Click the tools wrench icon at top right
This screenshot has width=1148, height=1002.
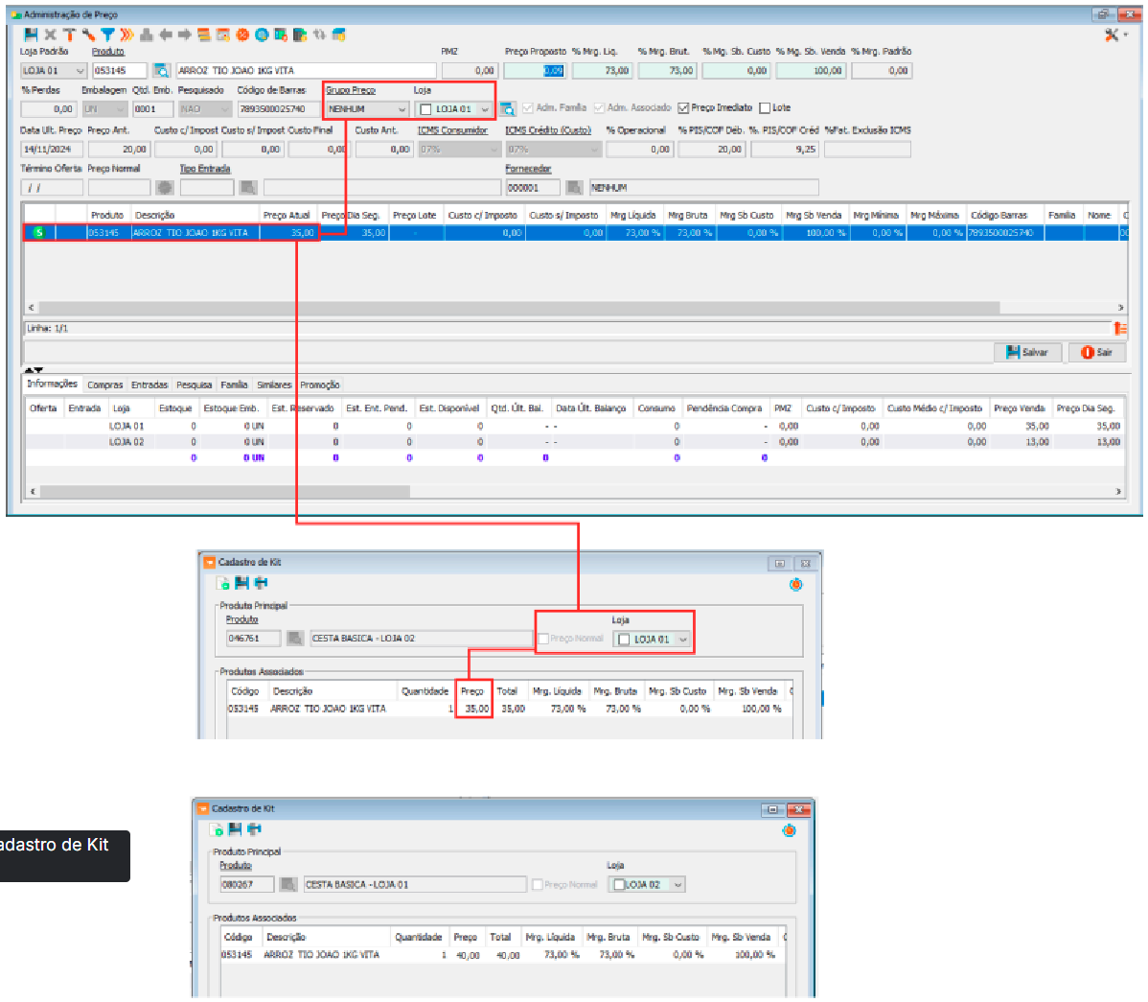pos(1112,35)
